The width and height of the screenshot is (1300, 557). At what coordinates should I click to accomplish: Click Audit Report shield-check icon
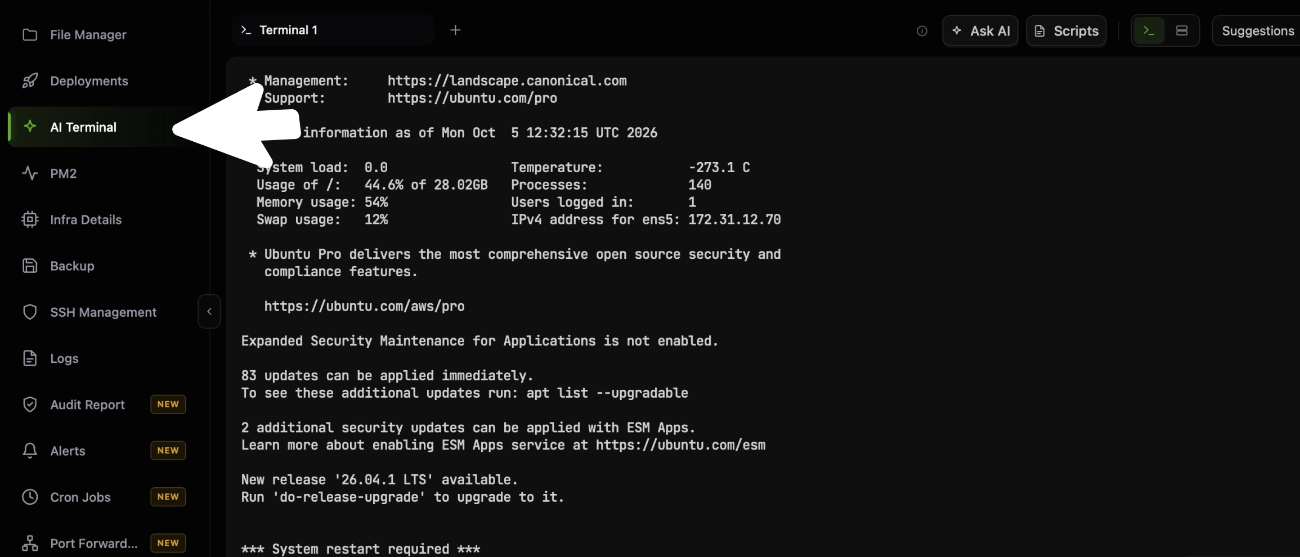30,405
